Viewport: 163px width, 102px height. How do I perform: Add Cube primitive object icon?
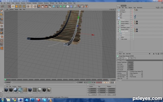[54, 7]
